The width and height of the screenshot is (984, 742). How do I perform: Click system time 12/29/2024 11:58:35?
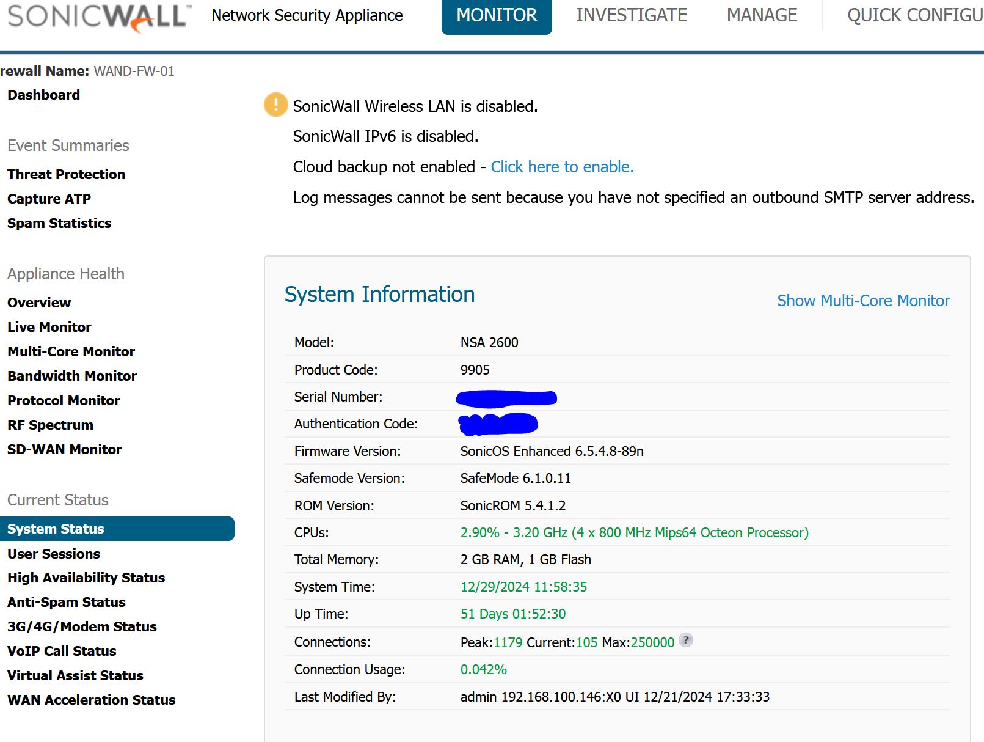click(523, 587)
